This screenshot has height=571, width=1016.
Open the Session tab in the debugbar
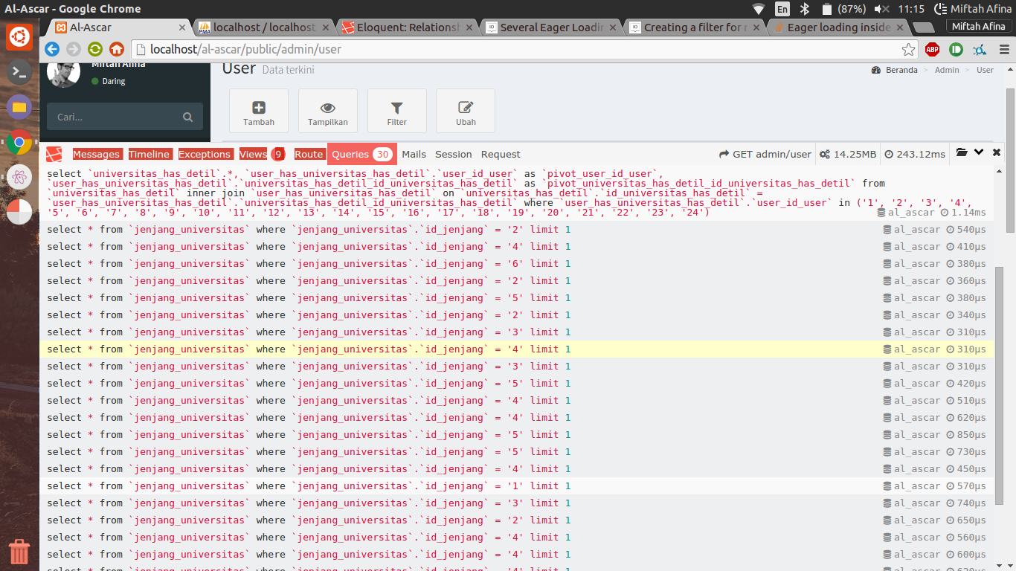454,154
